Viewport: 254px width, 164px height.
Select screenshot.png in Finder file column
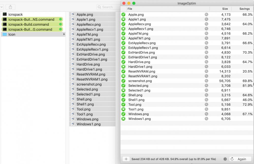tap(92, 84)
